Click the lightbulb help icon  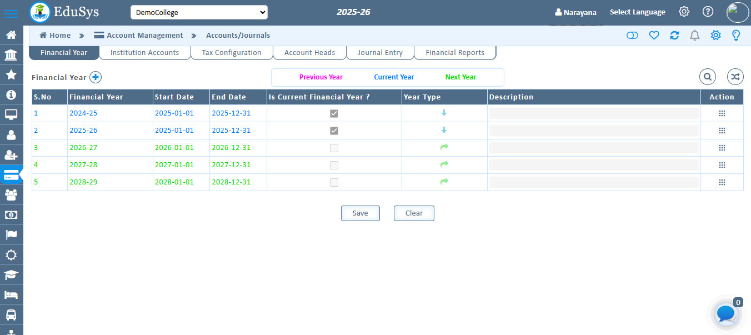click(735, 35)
